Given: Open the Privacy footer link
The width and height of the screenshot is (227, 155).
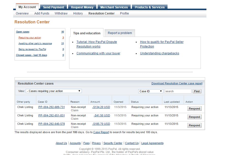Looking at the screenshot, I should point(96,143).
